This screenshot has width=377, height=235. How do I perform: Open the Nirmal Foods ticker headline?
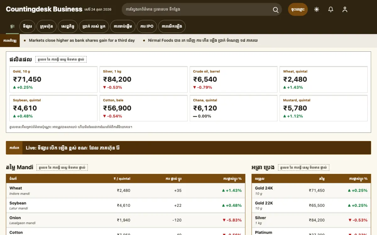tap(203, 40)
